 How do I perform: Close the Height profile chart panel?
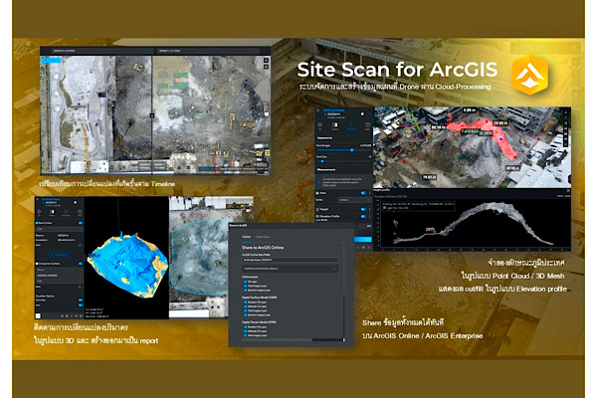click(568, 190)
